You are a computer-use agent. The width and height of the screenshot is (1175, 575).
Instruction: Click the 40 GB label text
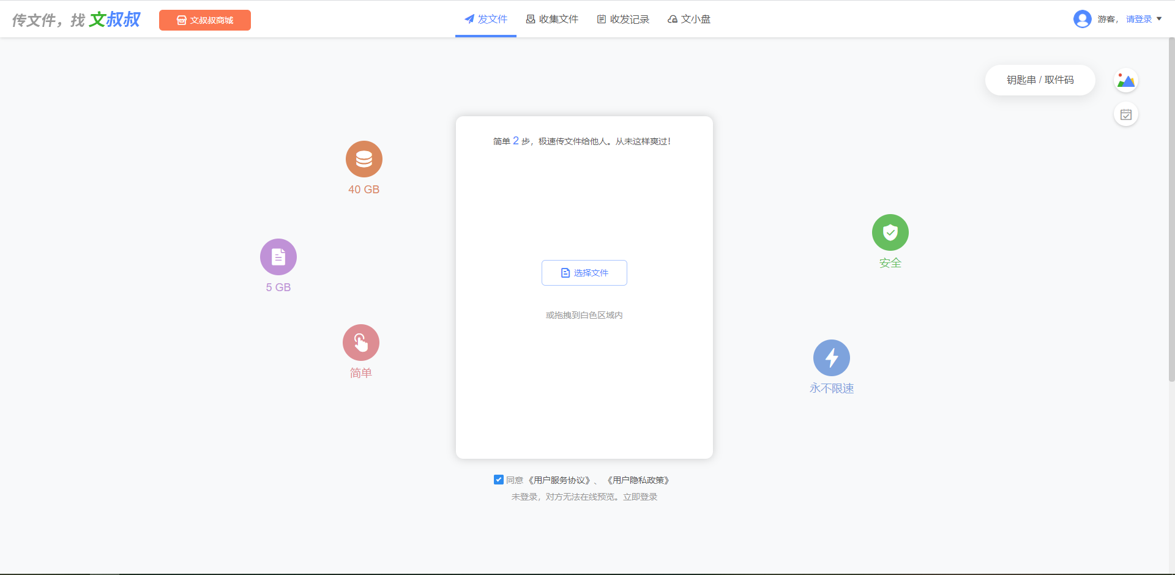point(364,190)
